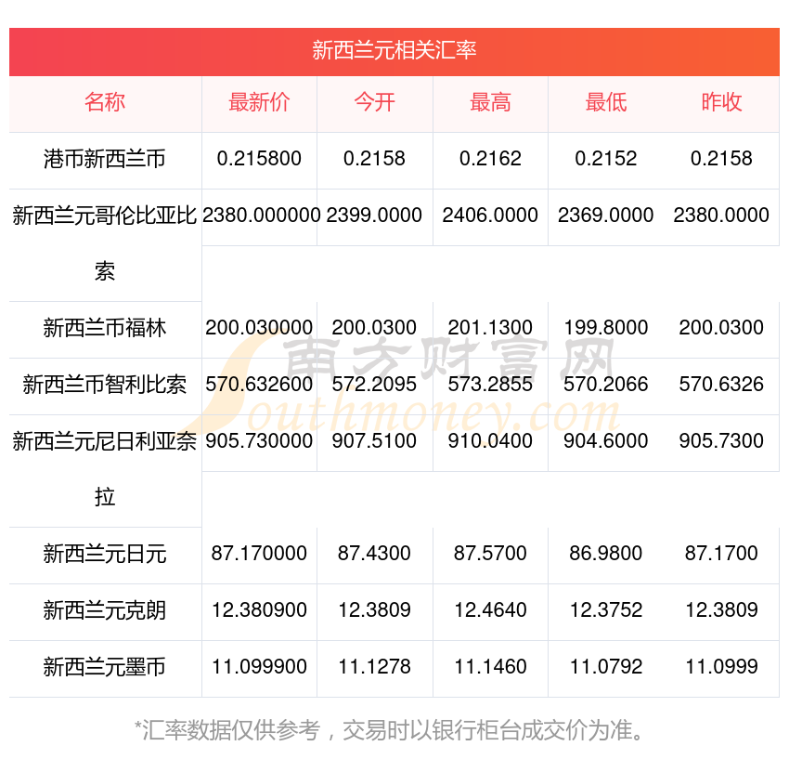
Task: Click the low value 11.0792
Action: coord(606,667)
